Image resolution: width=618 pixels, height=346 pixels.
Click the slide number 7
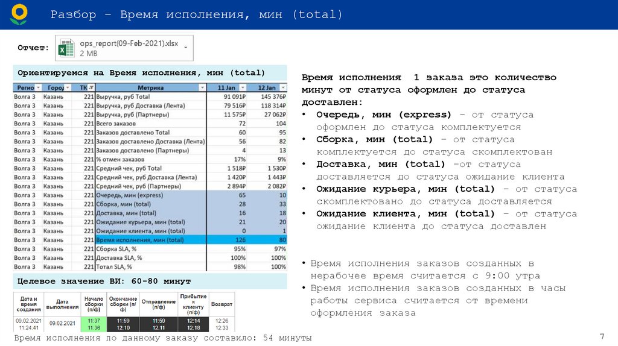click(601, 336)
